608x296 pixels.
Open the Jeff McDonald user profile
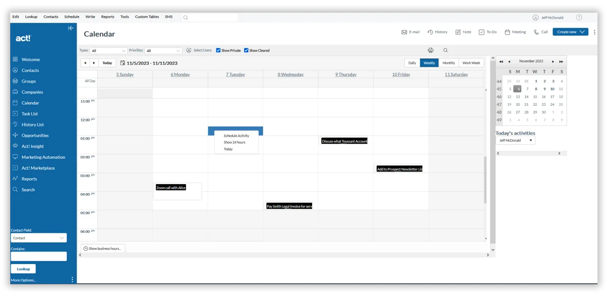point(548,17)
